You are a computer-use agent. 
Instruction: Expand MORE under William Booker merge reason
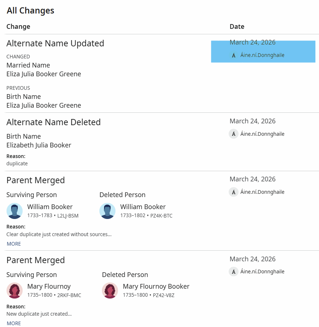pos(14,244)
